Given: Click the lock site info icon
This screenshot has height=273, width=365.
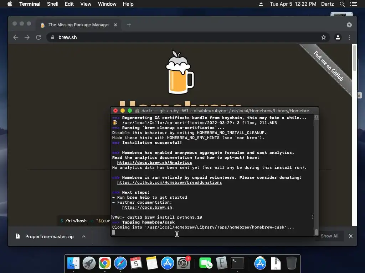Looking at the screenshot, I should click(x=53, y=37).
